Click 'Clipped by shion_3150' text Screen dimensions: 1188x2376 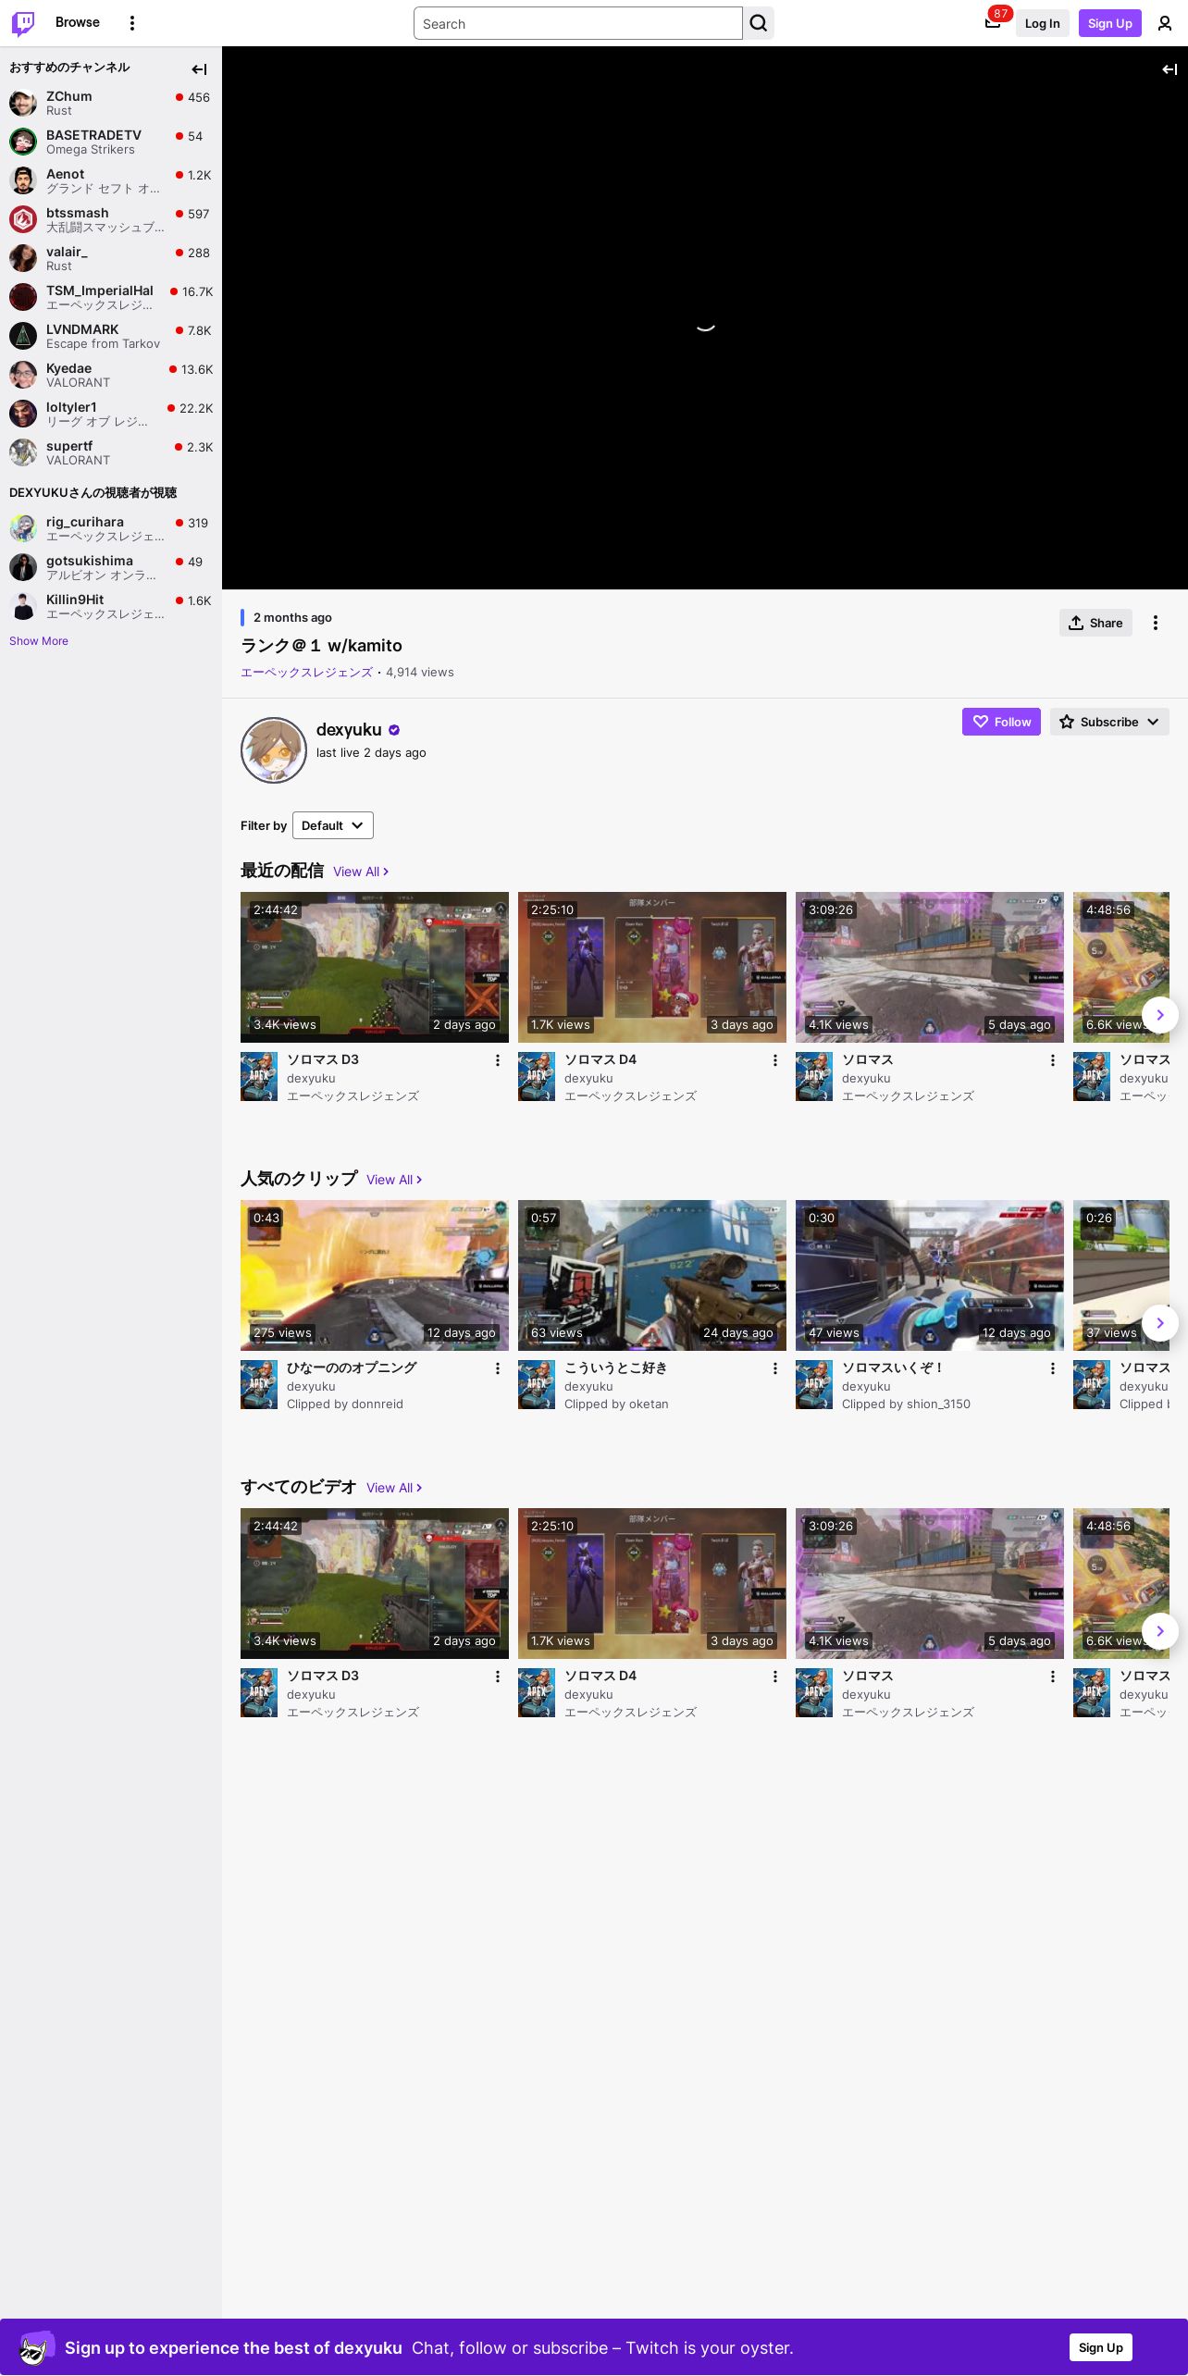click(906, 1404)
